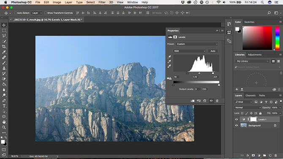Open the RGB channel dropdown
This screenshot has width=283, height=159.
pyautogui.click(x=190, y=51)
